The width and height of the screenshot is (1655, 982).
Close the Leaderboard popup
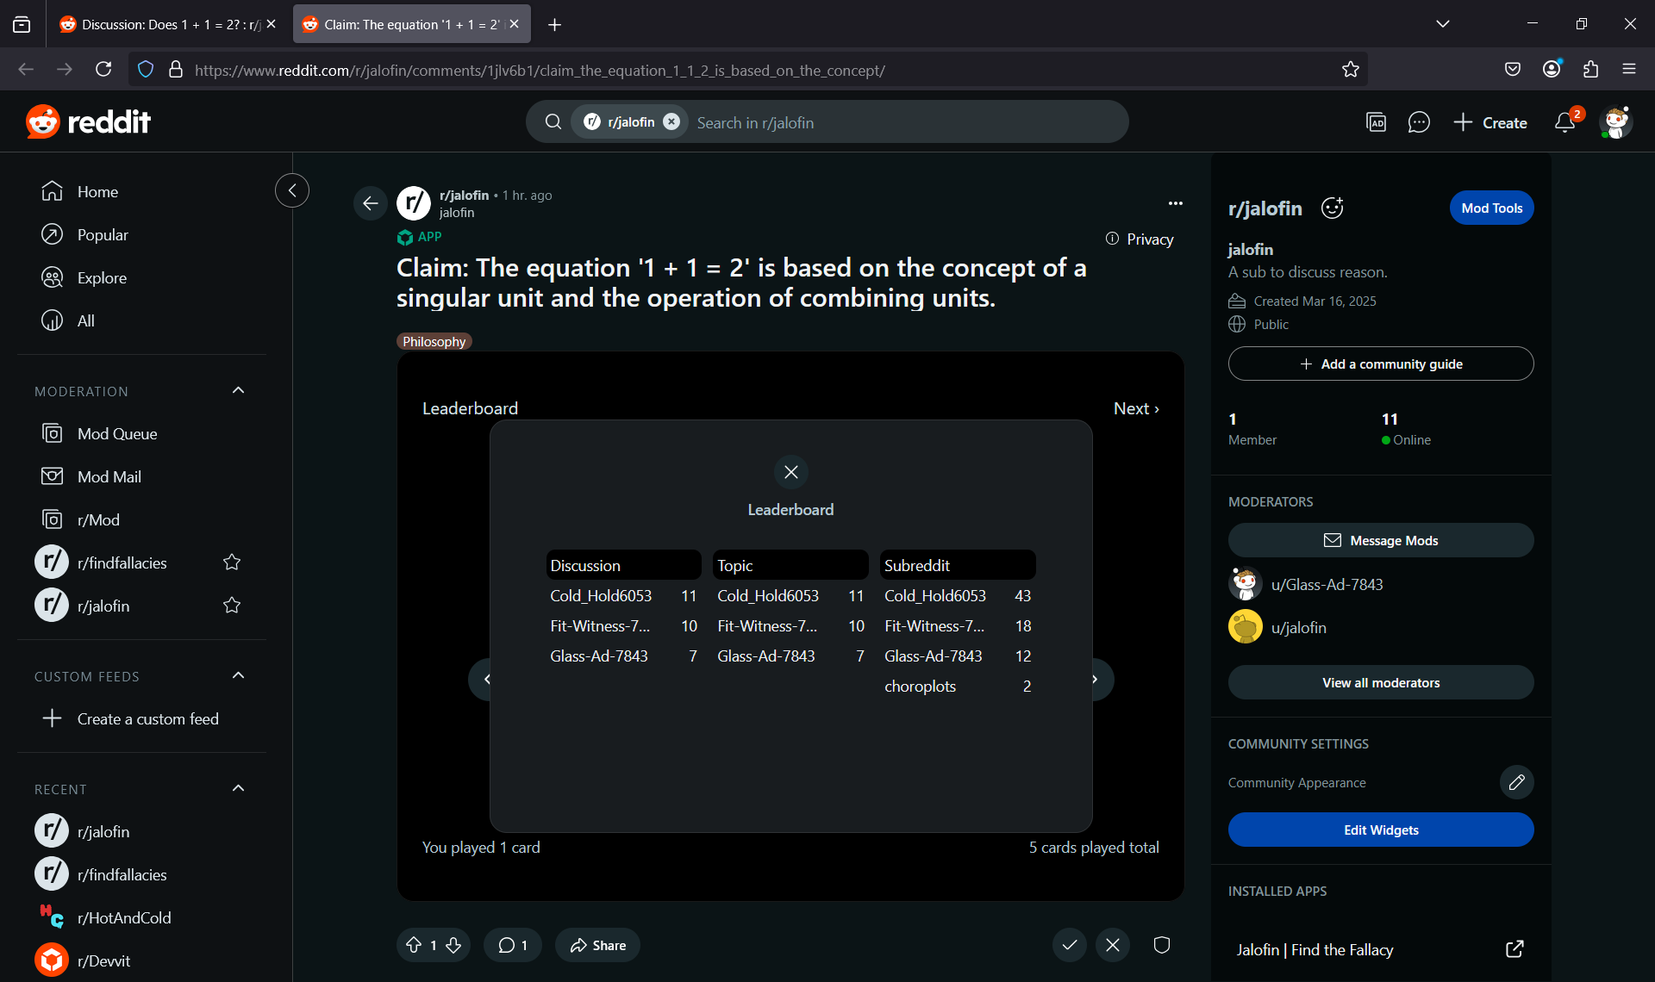[x=790, y=472]
